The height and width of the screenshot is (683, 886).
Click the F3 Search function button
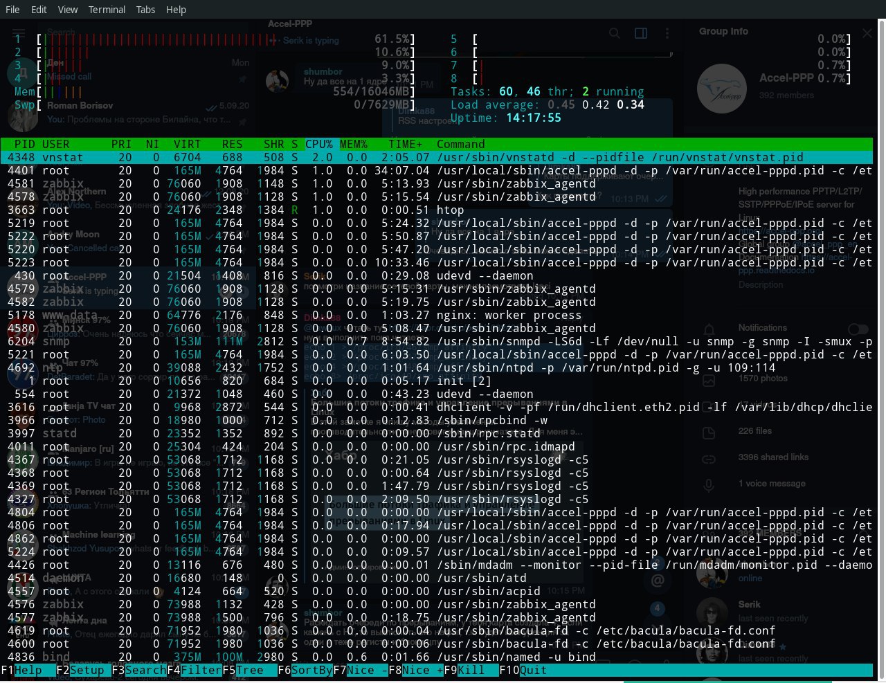coord(138,670)
